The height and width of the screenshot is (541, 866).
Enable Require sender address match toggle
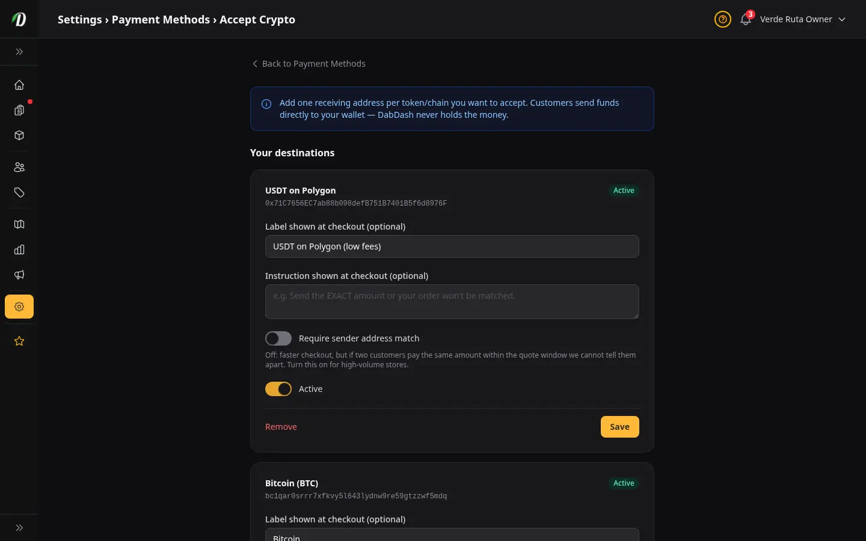point(278,338)
